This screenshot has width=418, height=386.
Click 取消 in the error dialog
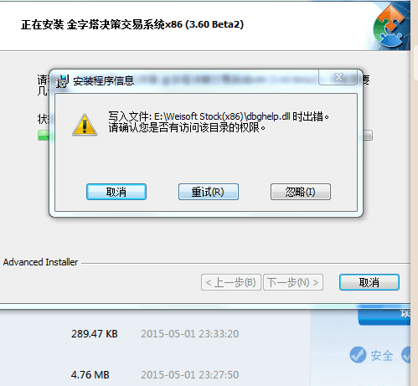[x=116, y=192]
